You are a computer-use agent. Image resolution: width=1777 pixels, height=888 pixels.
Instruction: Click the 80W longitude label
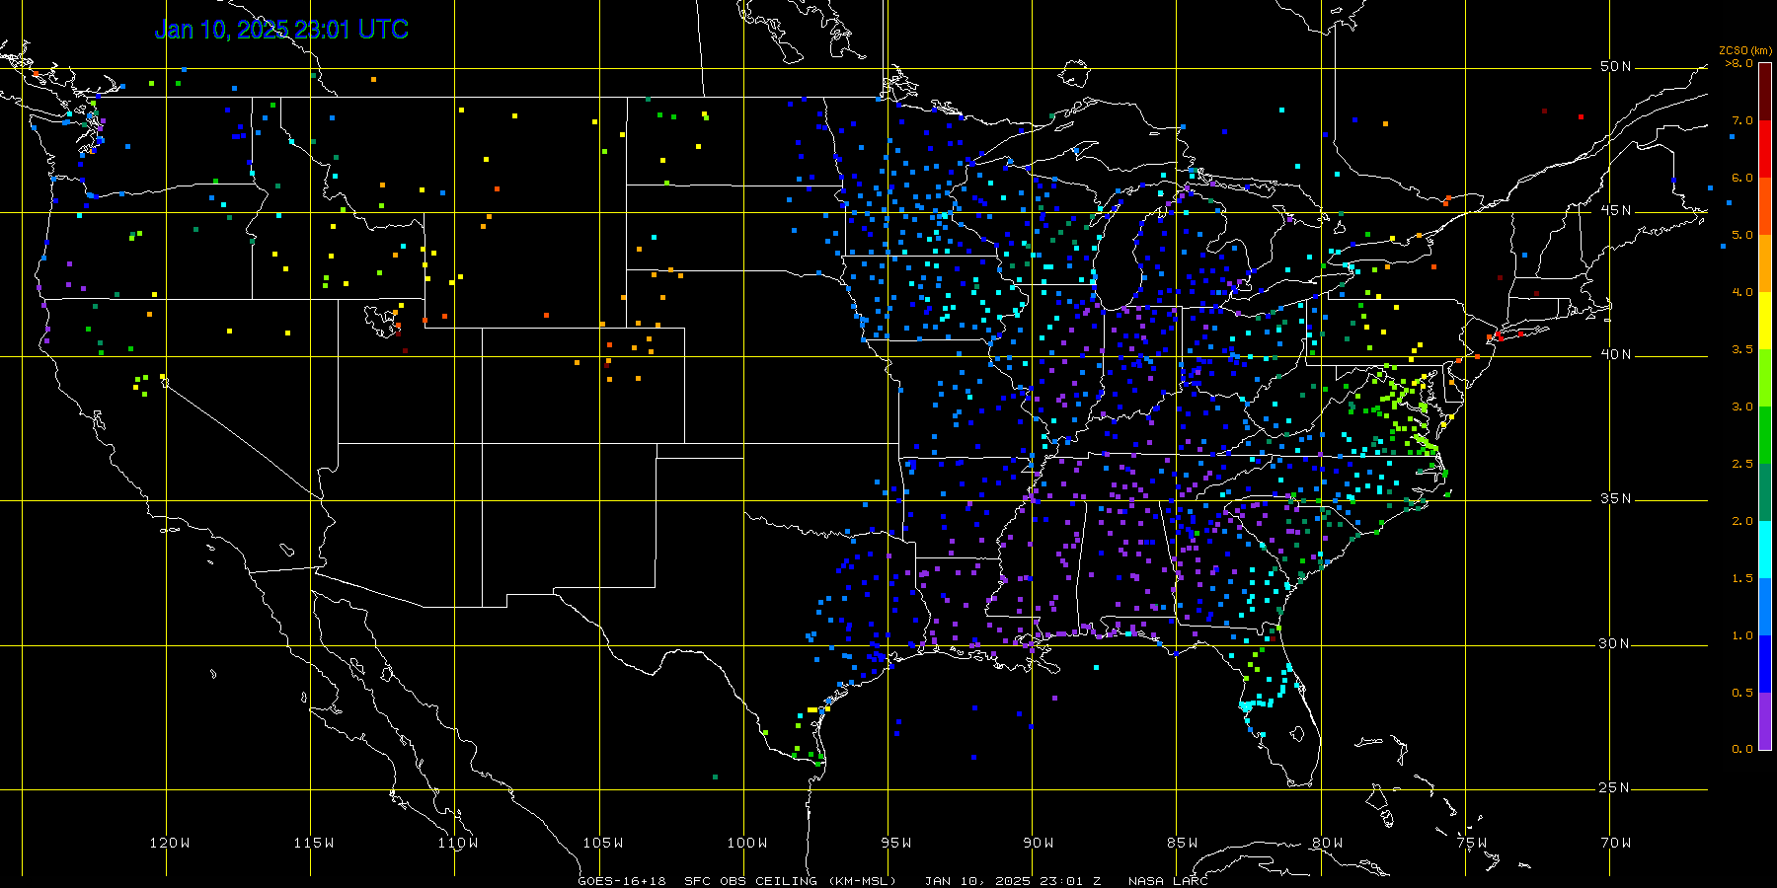pyautogui.click(x=1328, y=843)
